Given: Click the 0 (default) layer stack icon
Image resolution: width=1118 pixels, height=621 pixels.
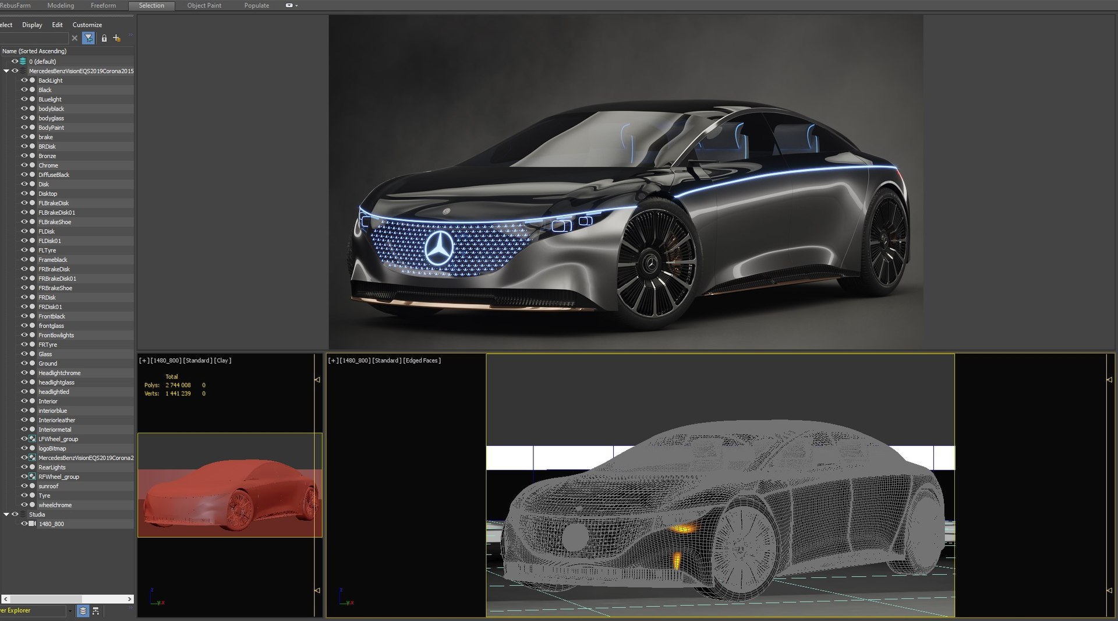Looking at the screenshot, I should click(23, 61).
